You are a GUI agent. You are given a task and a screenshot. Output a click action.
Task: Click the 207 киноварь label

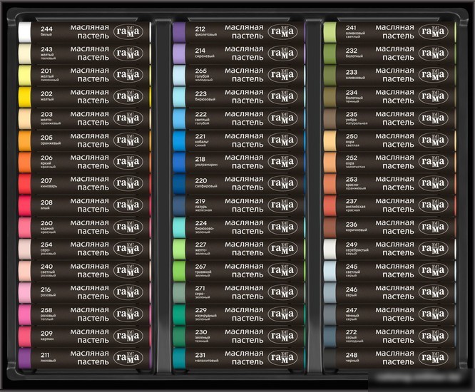48,182
